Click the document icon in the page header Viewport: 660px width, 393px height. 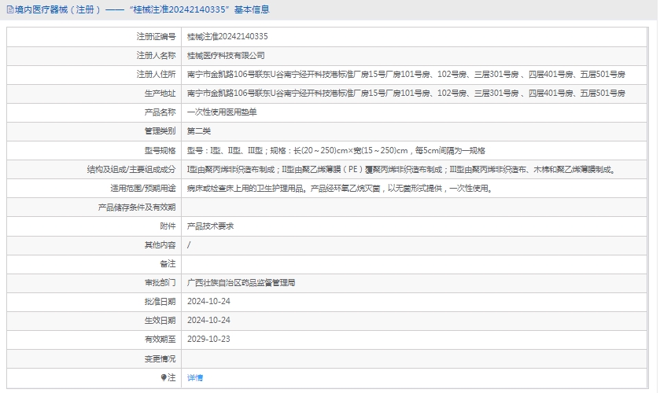[x=9, y=10]
